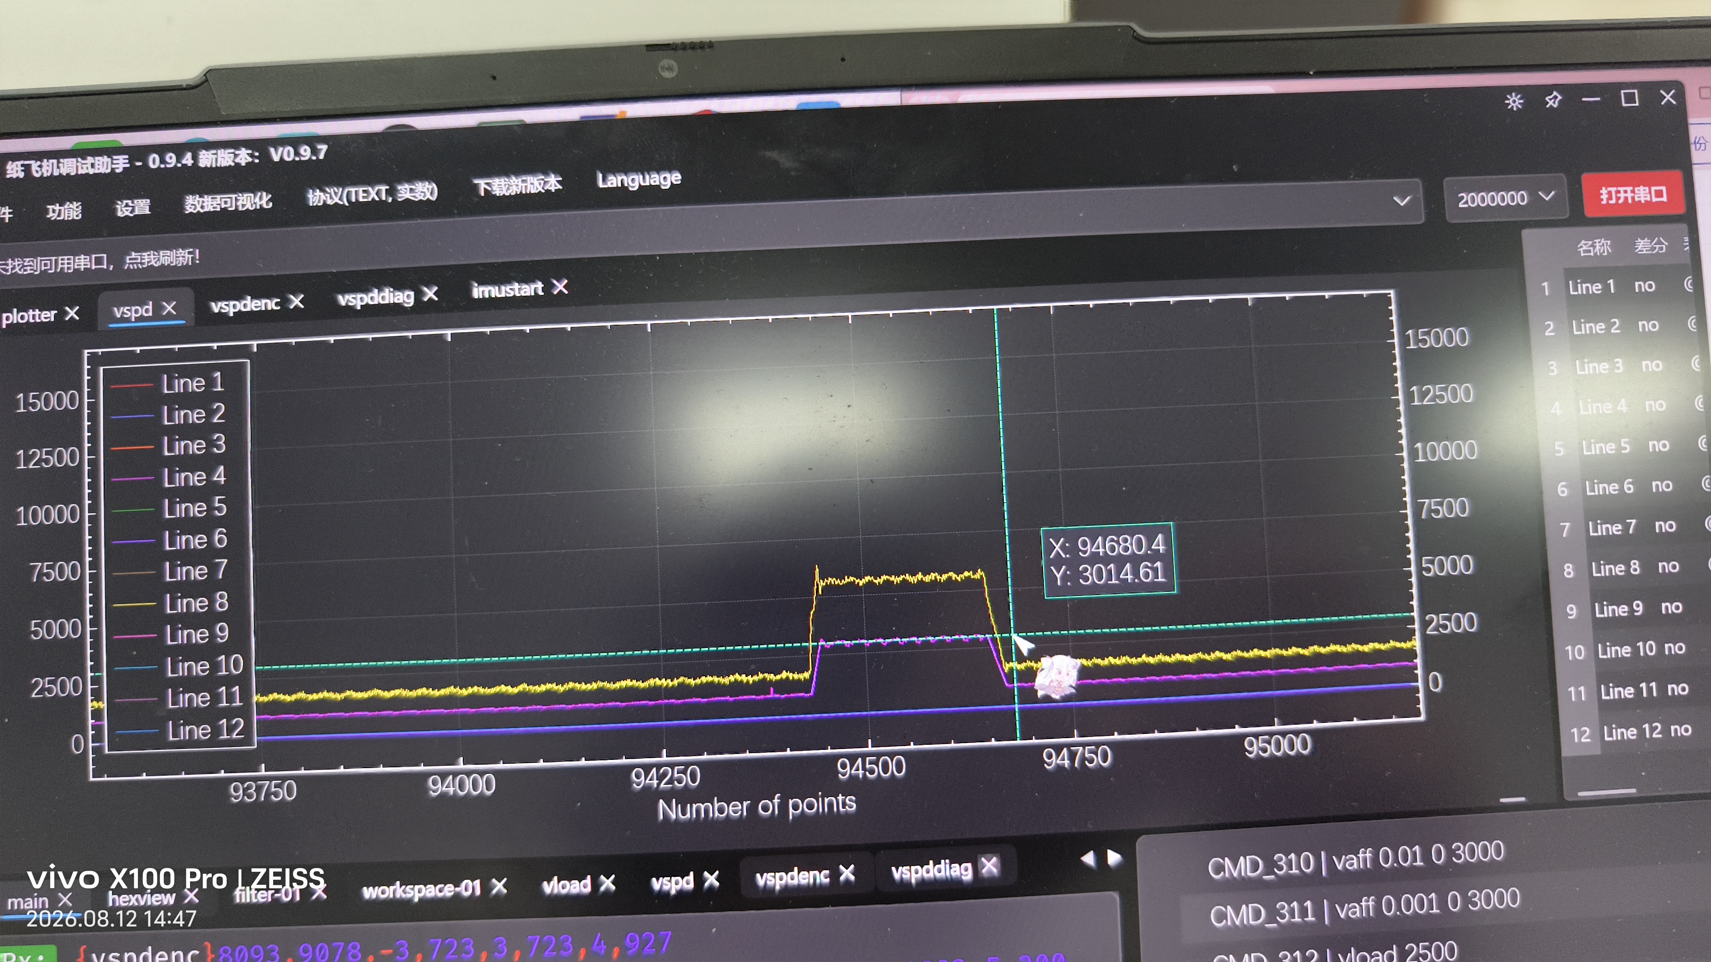
Task: Close the workspace-01 tab
Action: (499, 886)
